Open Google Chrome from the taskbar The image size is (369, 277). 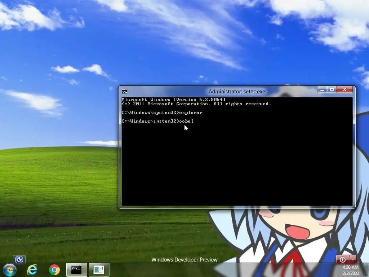click(54, 270)
